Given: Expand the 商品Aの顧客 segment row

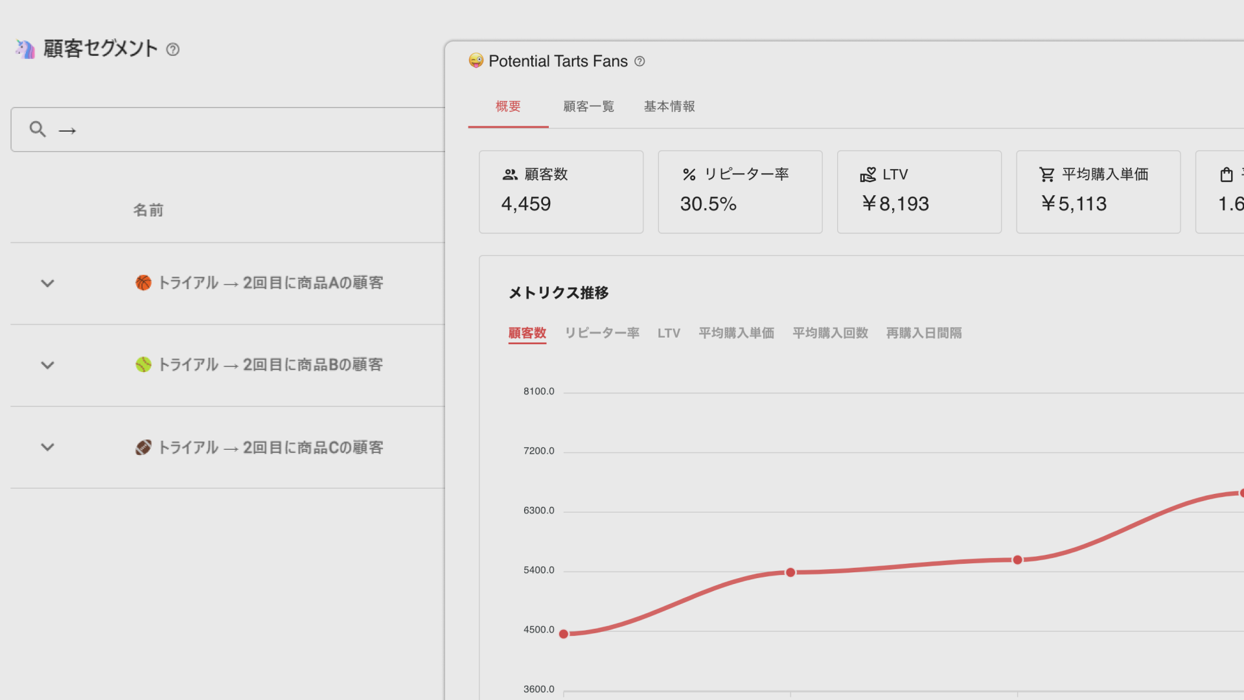Looking at the screenshot, I should pyautogui.click(x=47, y=283).
